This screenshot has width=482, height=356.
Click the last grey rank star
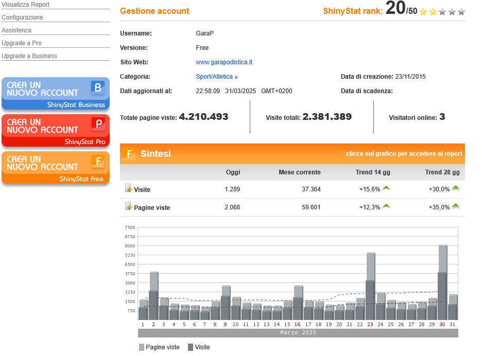[x=461, y=12]
